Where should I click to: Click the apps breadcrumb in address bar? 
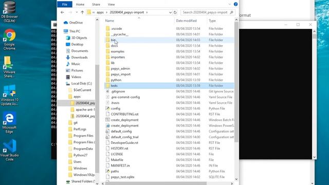(x=100, y=12)
